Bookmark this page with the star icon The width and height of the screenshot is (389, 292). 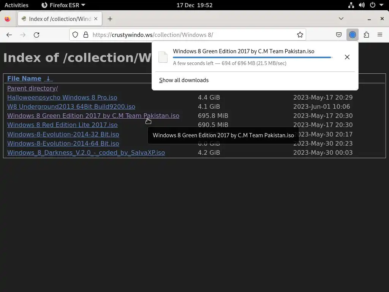click(x=300, y=35)
